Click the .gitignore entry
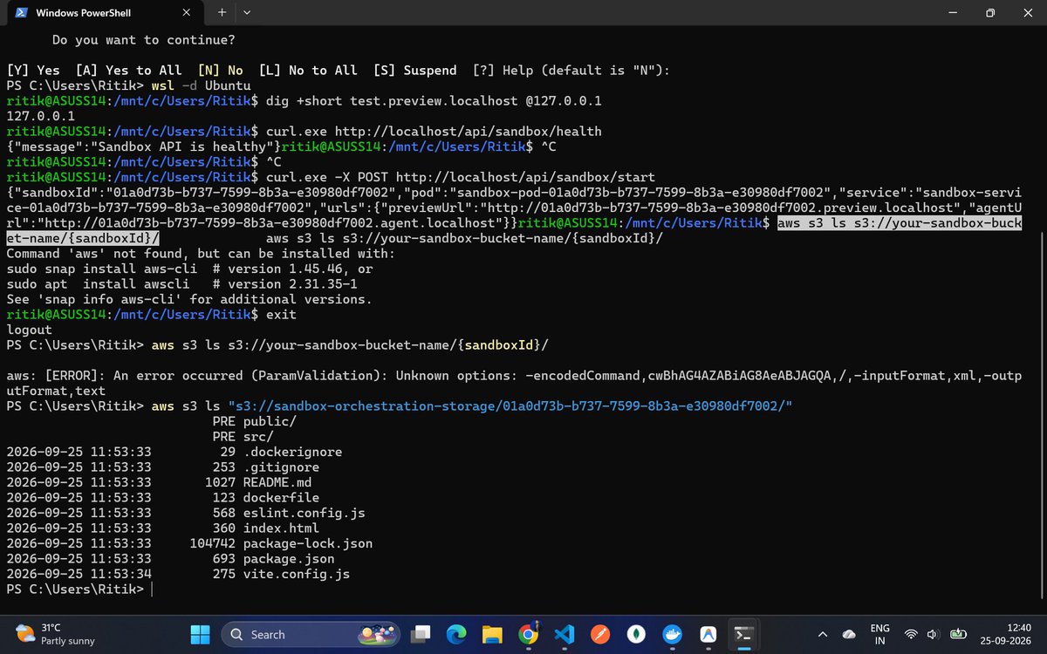This screenshot has height=654, width=1047. tap(281, 467)
